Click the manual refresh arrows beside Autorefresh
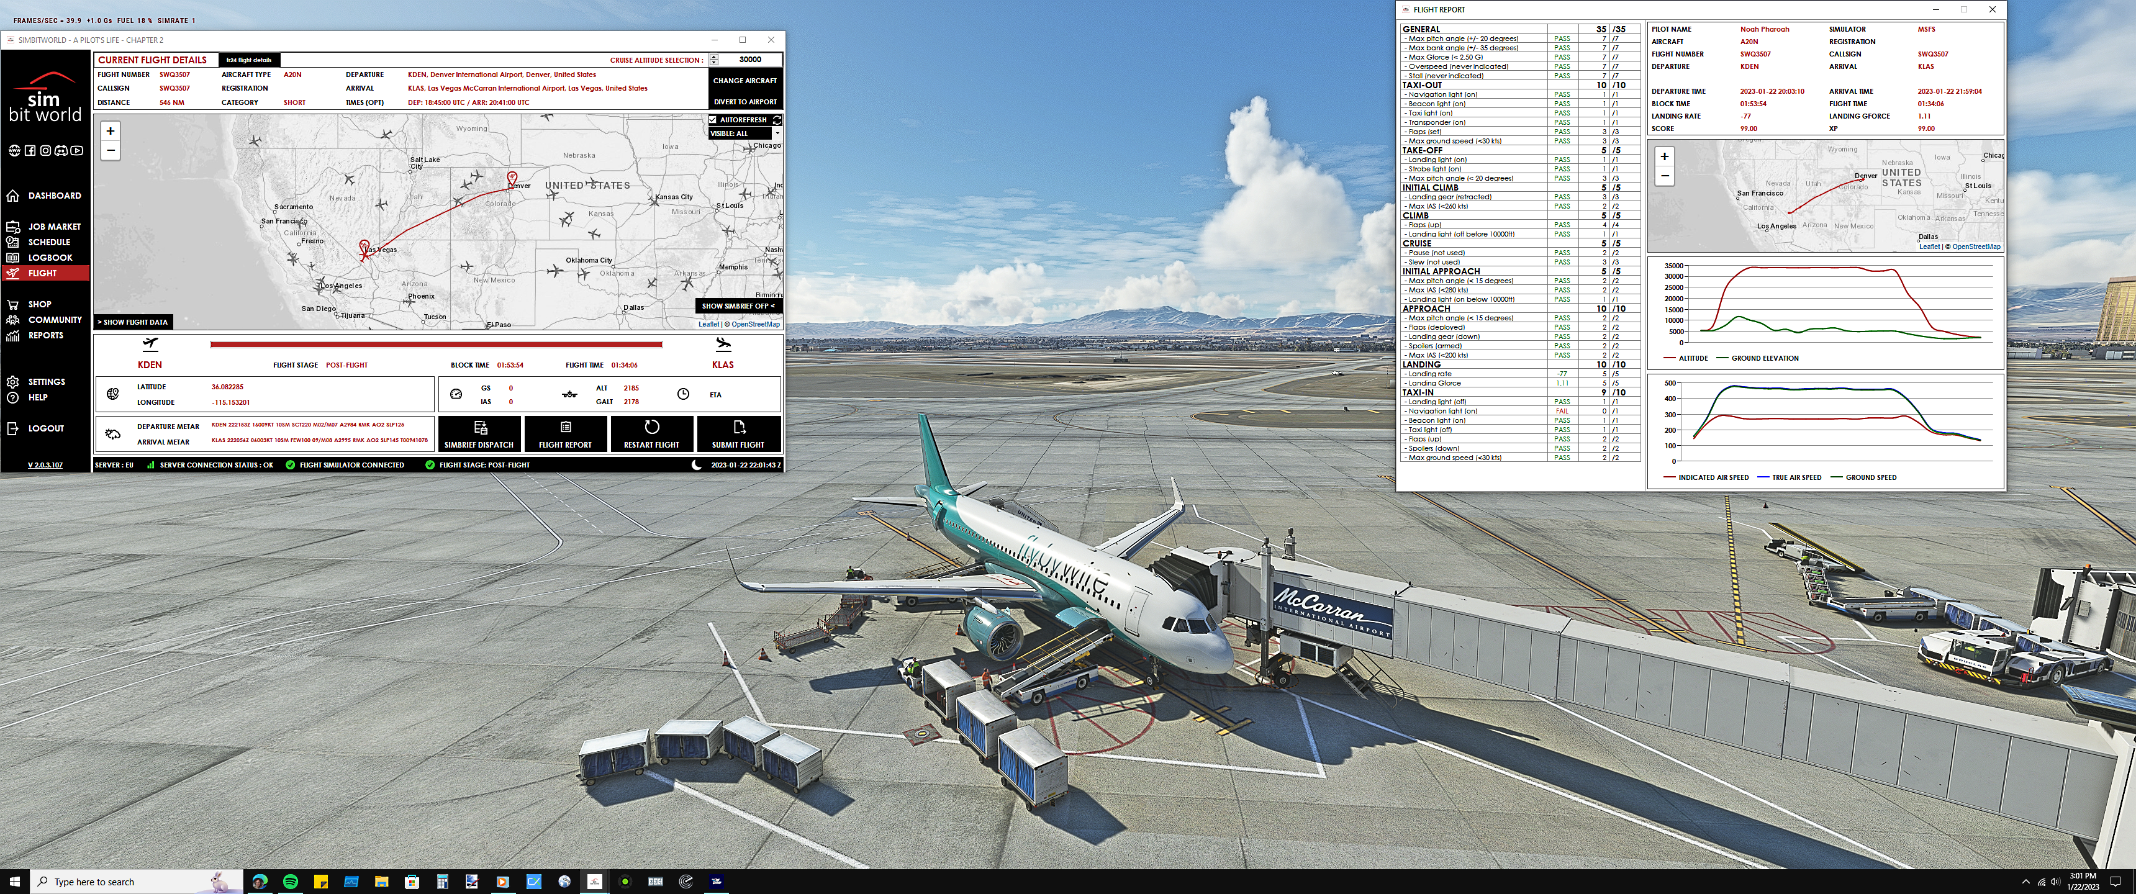This screenshot has width=2136, height=894. pyautogui.click(x=777, y=120)
